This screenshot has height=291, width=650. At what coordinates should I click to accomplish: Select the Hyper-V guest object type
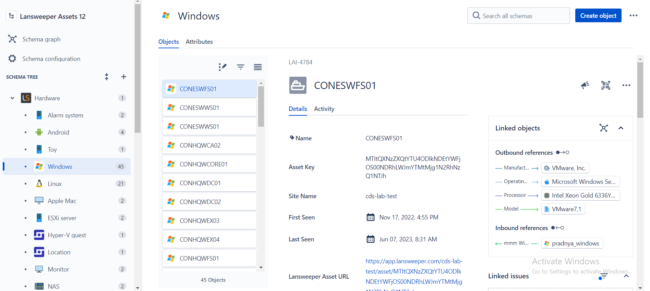point(67,235)
